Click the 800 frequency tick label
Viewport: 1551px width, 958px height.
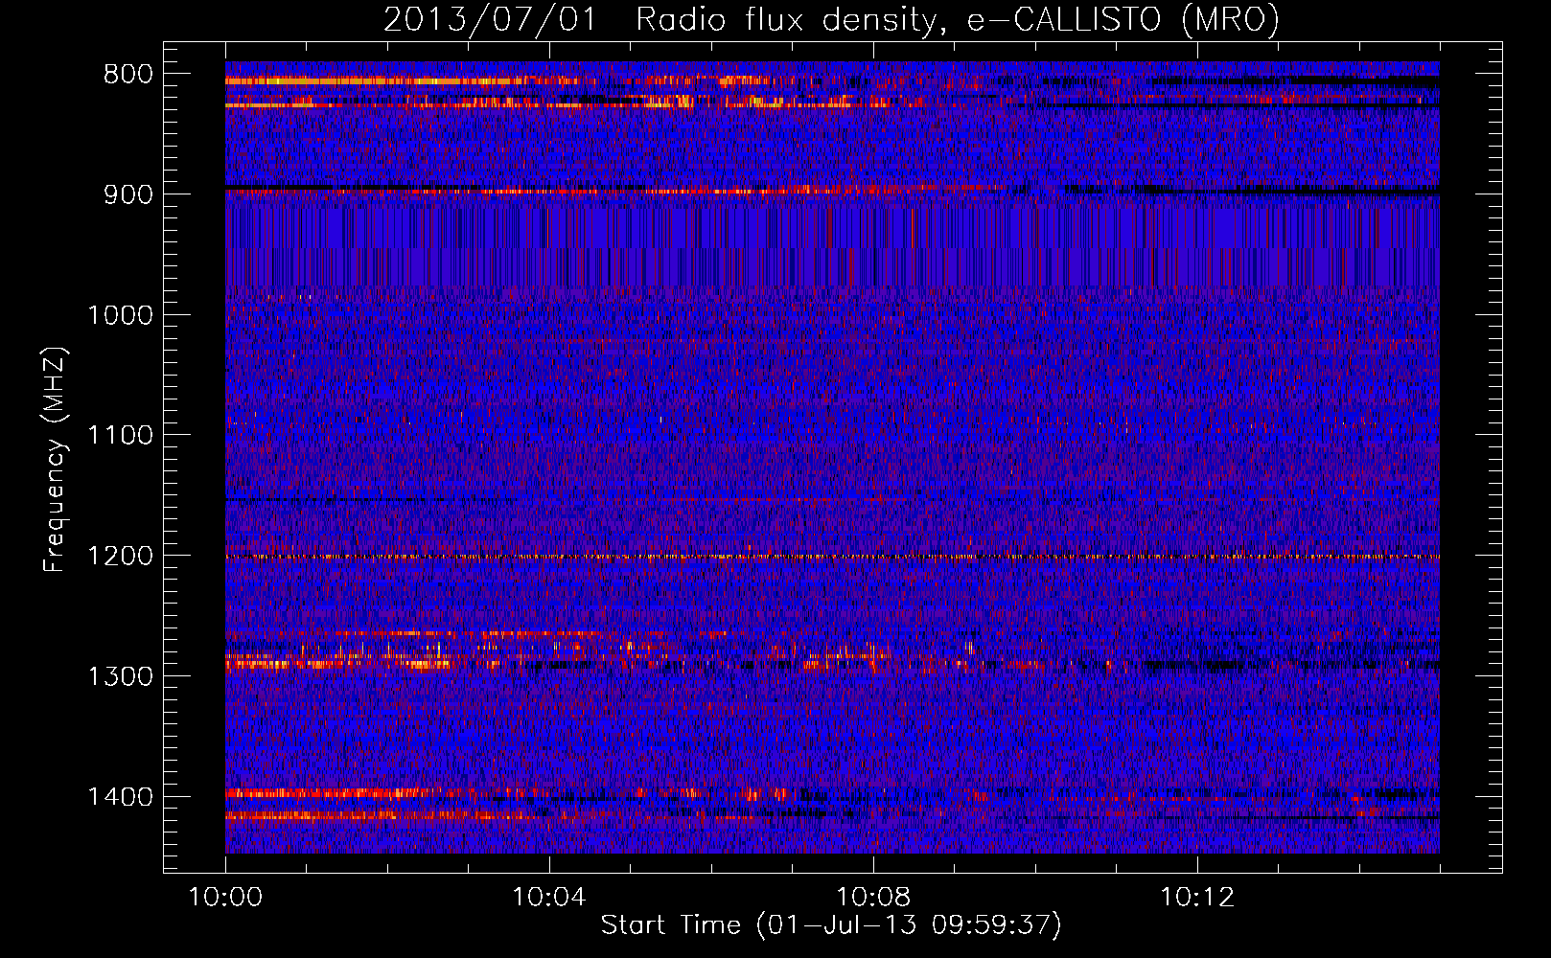(x=128, y=75)
